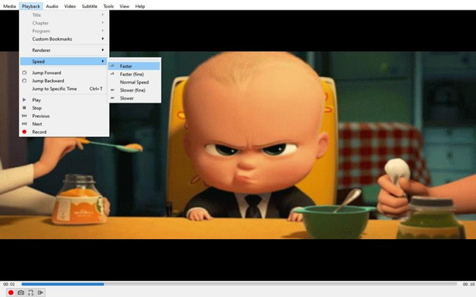Open the Audio menu
This screenshot has height=297, width=476.
[x=52, y=6]
